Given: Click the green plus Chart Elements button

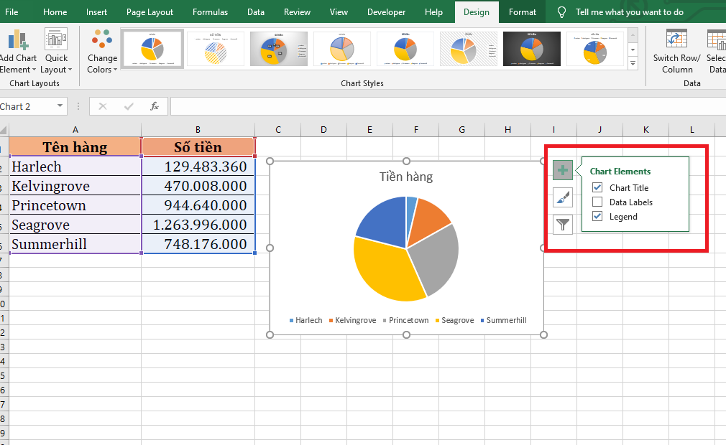Looking at the screenshot, I should pos(563,171).
